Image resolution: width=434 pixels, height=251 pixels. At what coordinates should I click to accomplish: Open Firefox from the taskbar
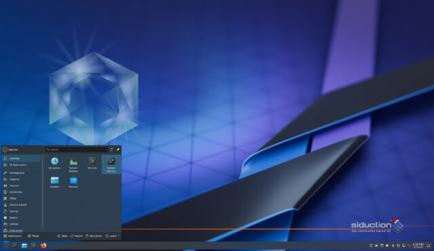(x=43, y=246)
